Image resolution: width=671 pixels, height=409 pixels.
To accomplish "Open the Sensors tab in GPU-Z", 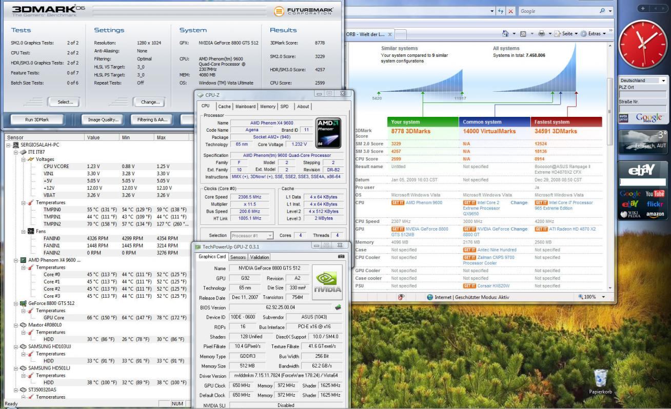I will coord(238,257).
